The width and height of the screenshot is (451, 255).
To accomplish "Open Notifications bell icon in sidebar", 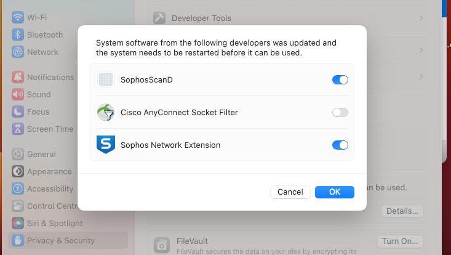I will (x=18, y=77).
